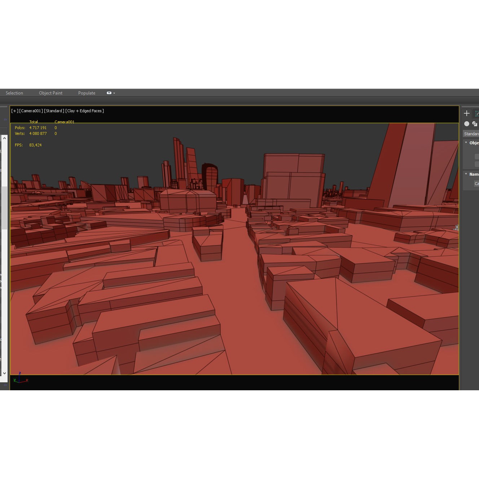The width and height of the screenshot is (479, 479).
Task: Collapse the Name rollout in the command panel
Action: coord(466,173)
